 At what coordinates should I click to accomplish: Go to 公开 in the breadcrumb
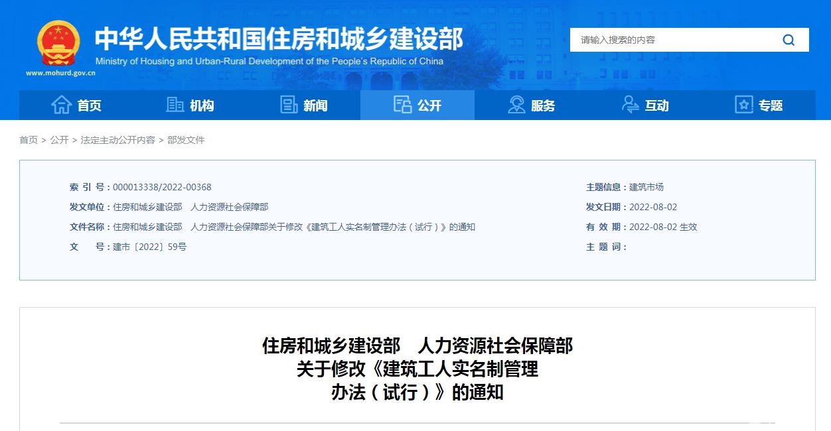(x=59, y=140)
